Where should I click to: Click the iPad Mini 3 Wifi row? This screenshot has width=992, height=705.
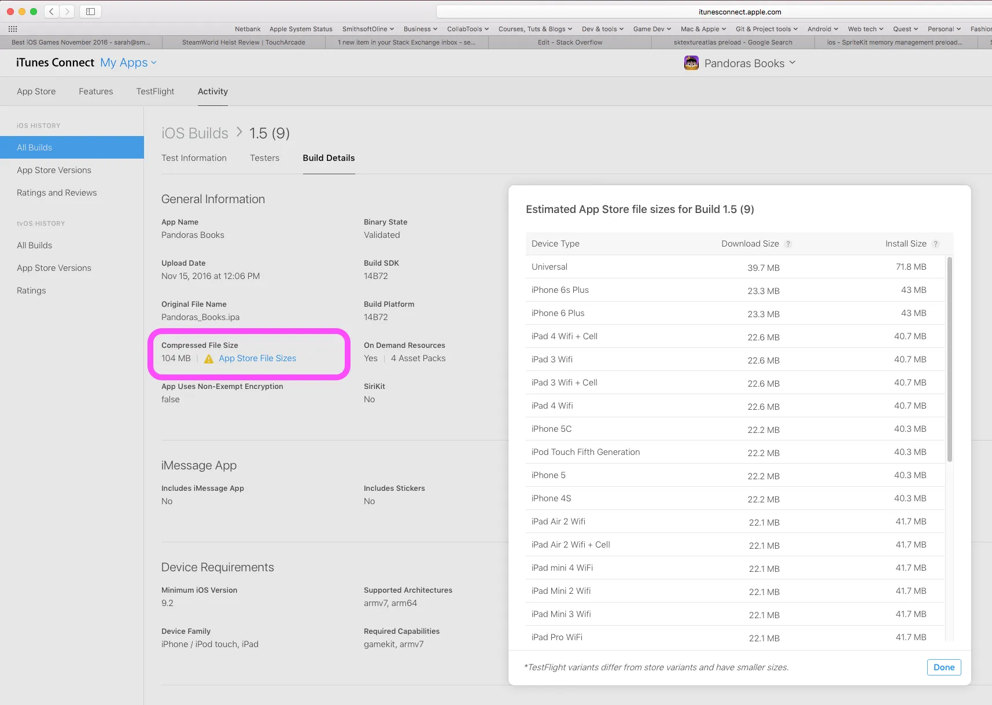point(735,614)
